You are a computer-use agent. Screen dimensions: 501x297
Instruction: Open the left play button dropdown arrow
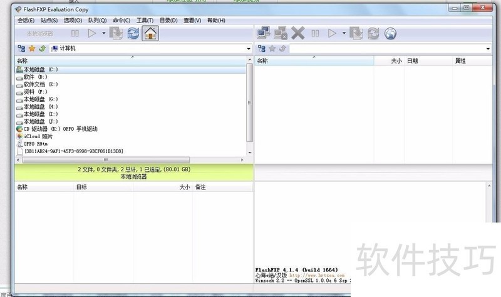point(104,33)
